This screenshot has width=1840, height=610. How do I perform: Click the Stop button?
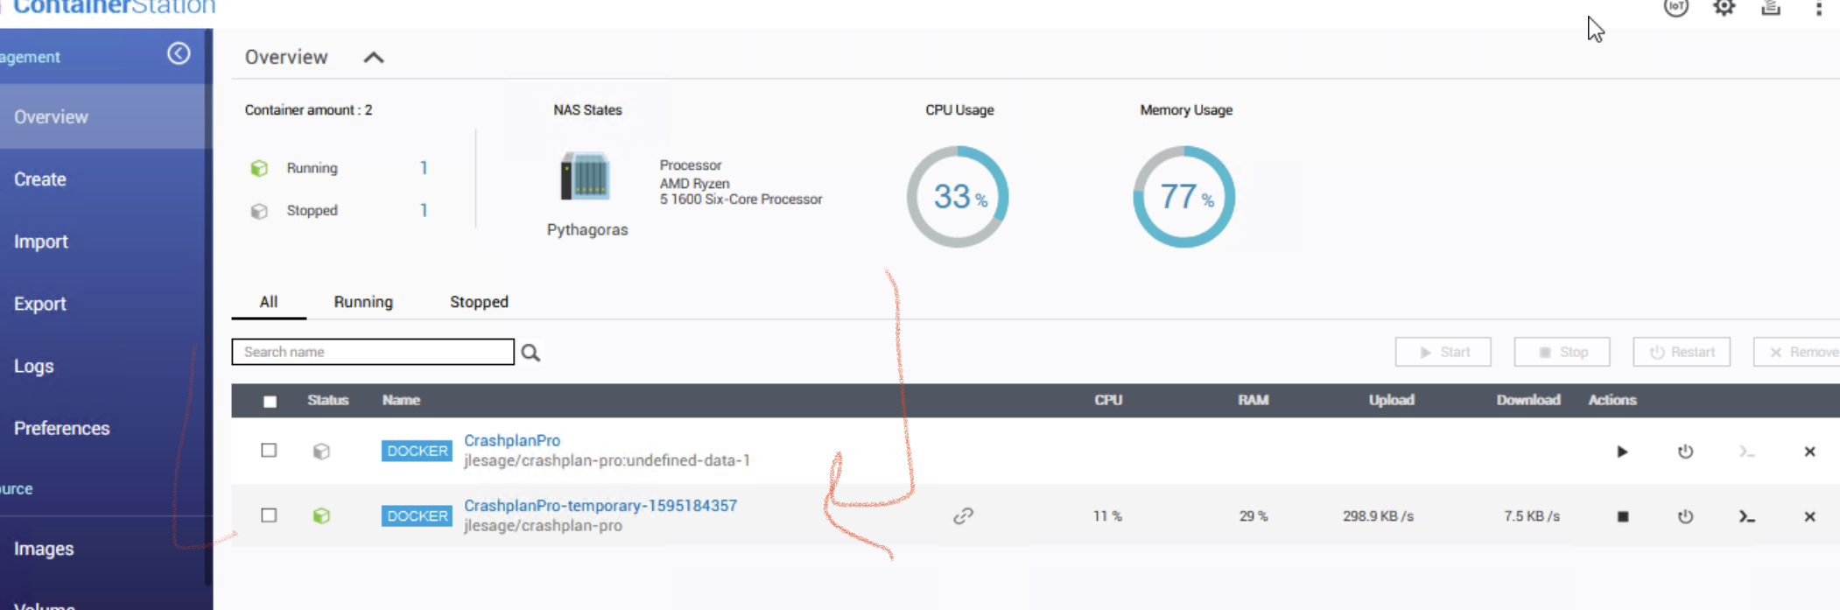tap(1563, 352)
